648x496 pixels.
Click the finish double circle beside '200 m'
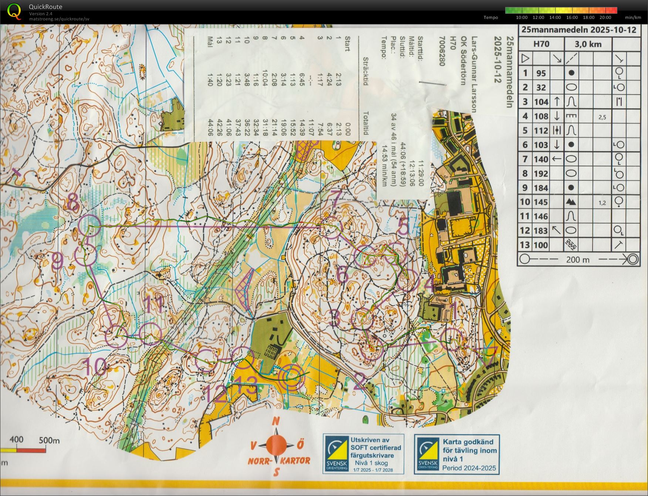pyautogui.click(x=633, y=259)
